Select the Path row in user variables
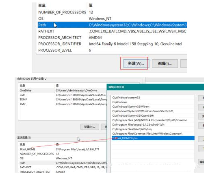 click(x=63, y=95)
